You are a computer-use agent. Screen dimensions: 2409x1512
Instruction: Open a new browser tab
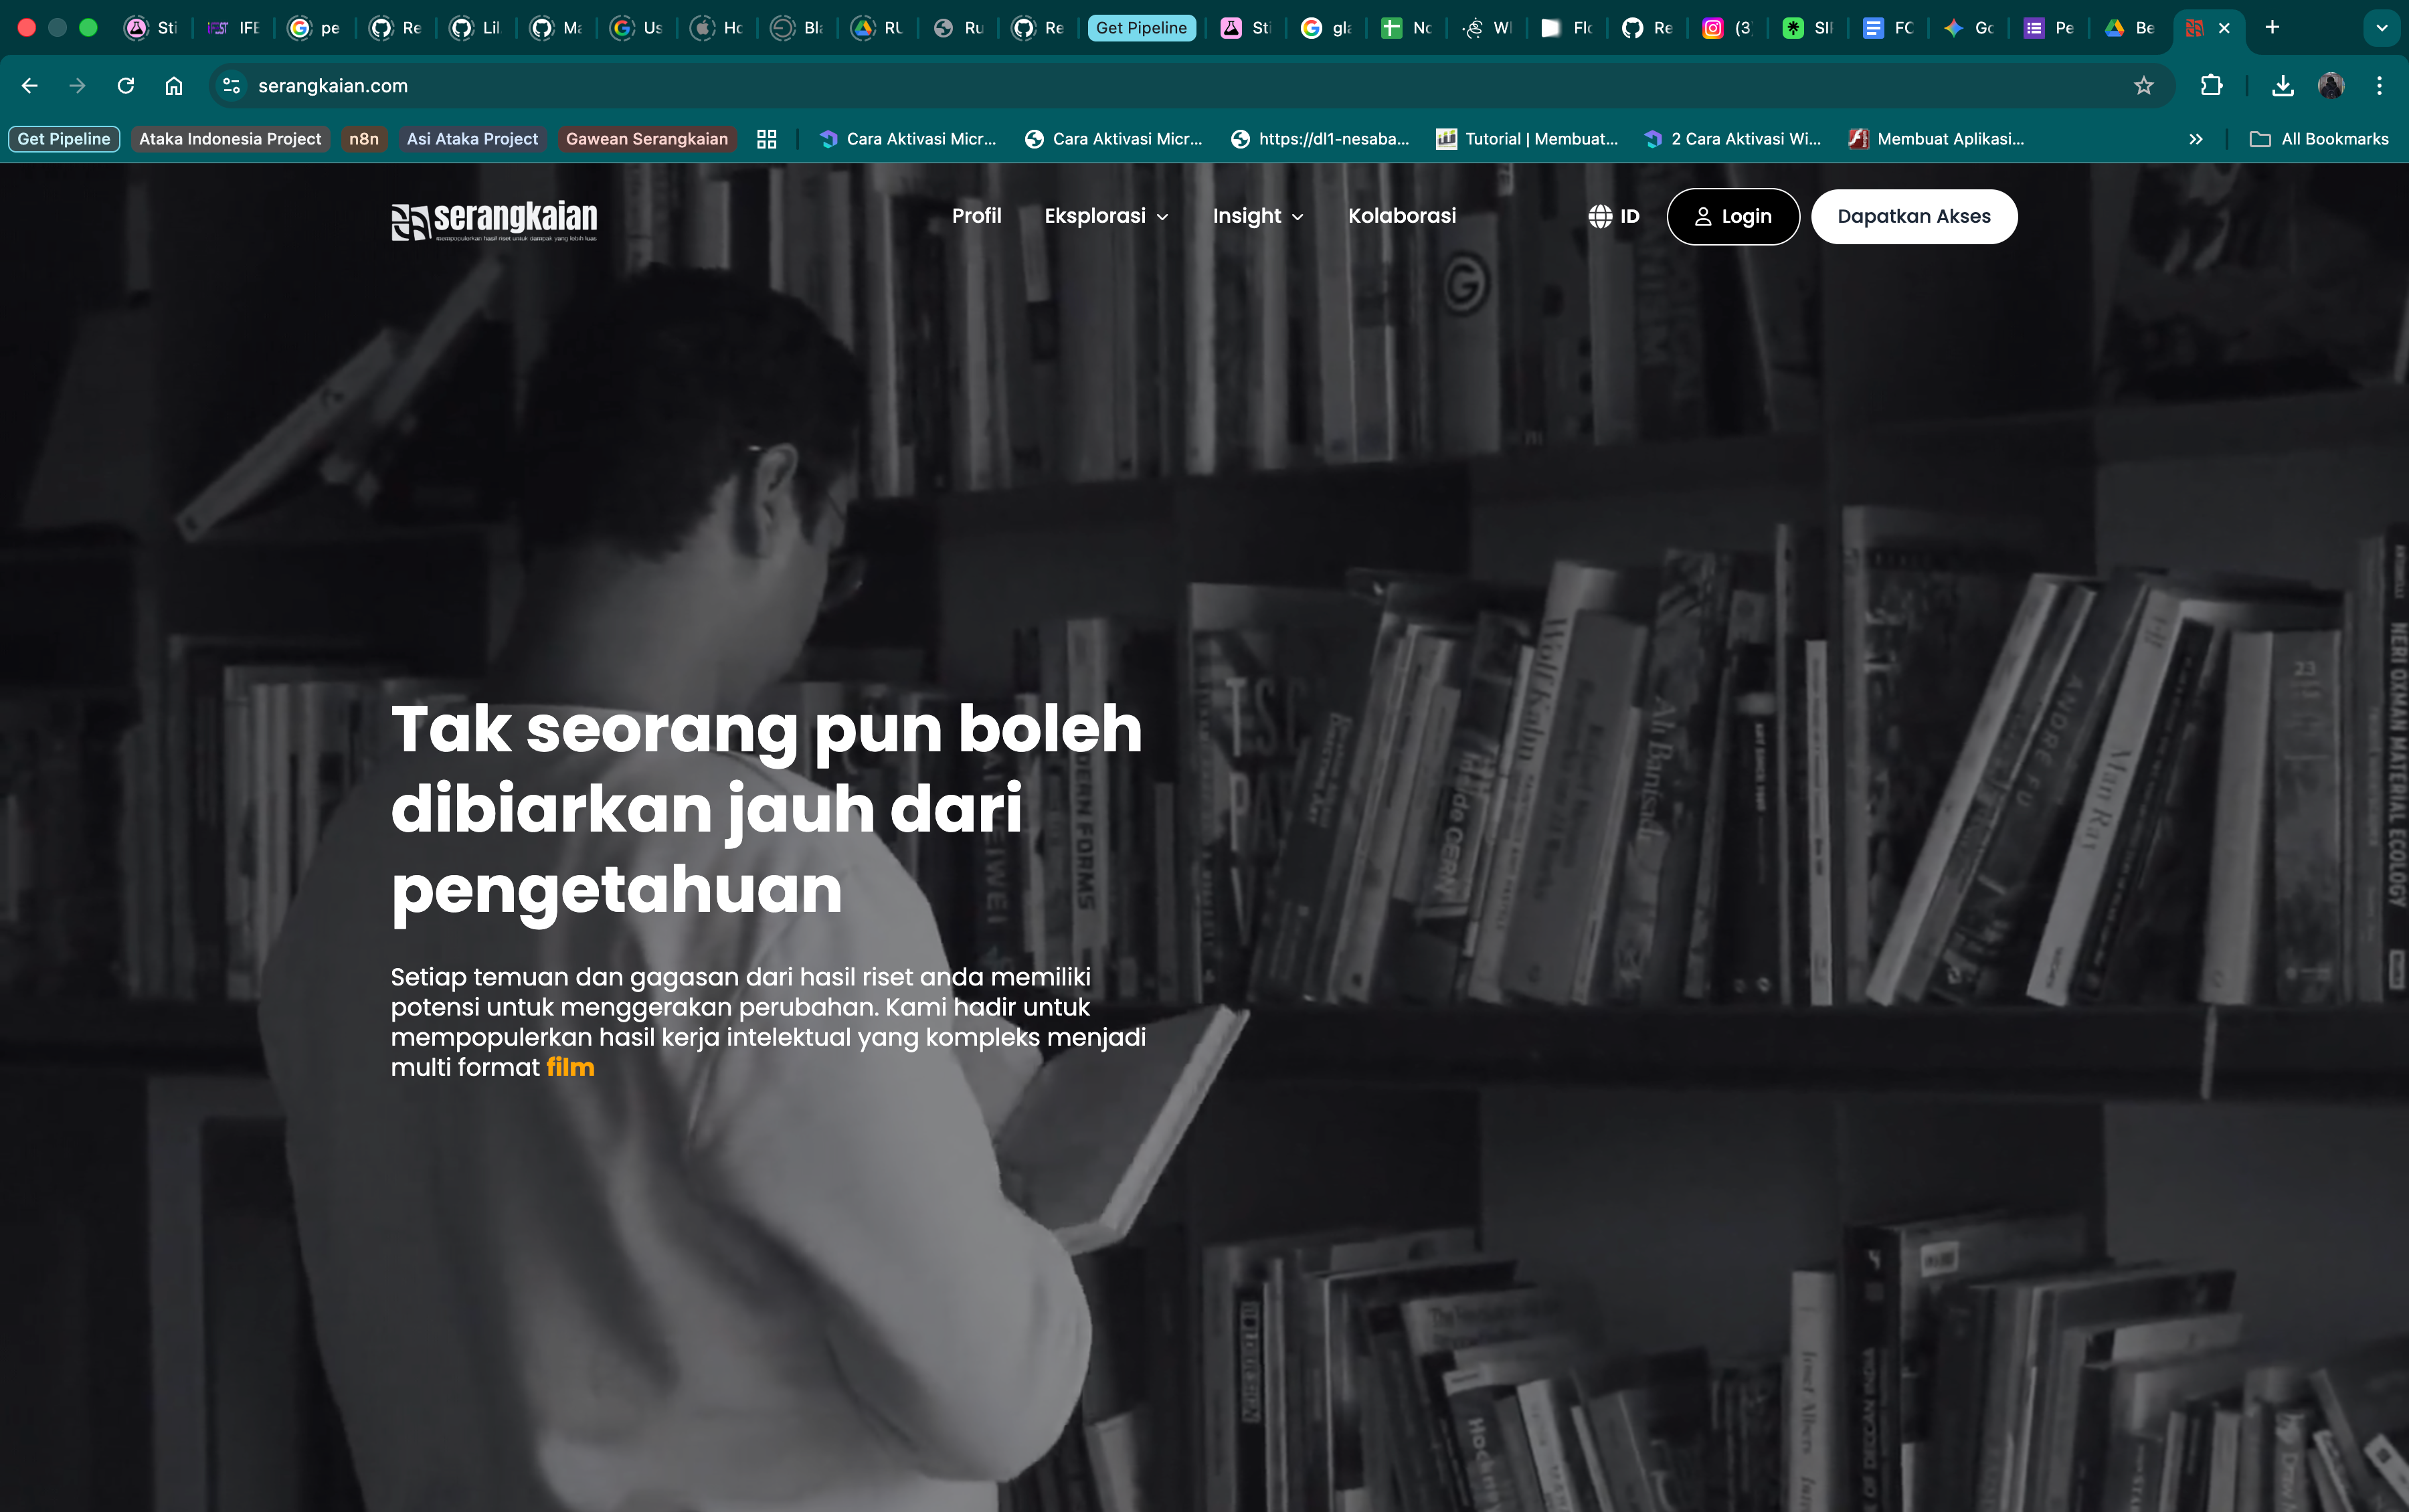pos(2272,28)
